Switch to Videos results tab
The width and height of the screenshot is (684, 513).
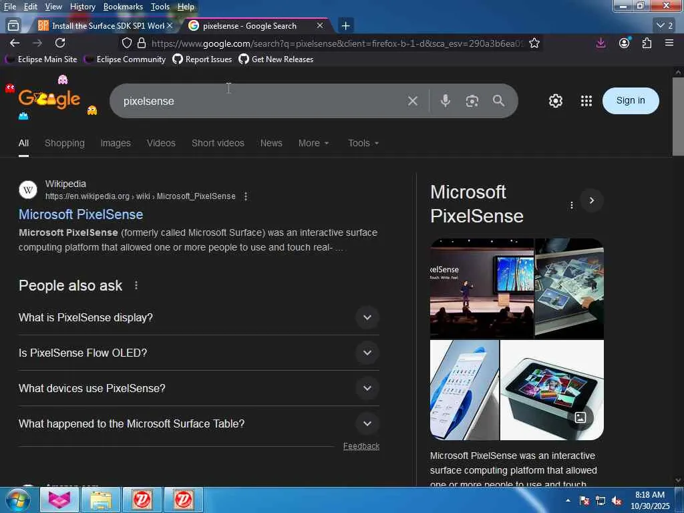[x=161, y=143]
